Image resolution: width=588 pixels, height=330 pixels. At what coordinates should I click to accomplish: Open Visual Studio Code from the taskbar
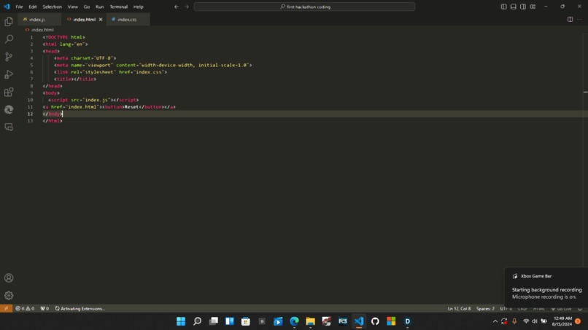359,321
